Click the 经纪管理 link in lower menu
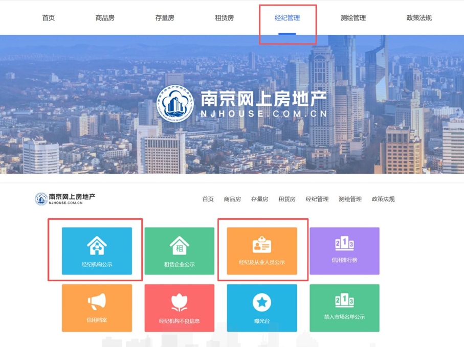The image size is (464, 347). tap(317, 199)
